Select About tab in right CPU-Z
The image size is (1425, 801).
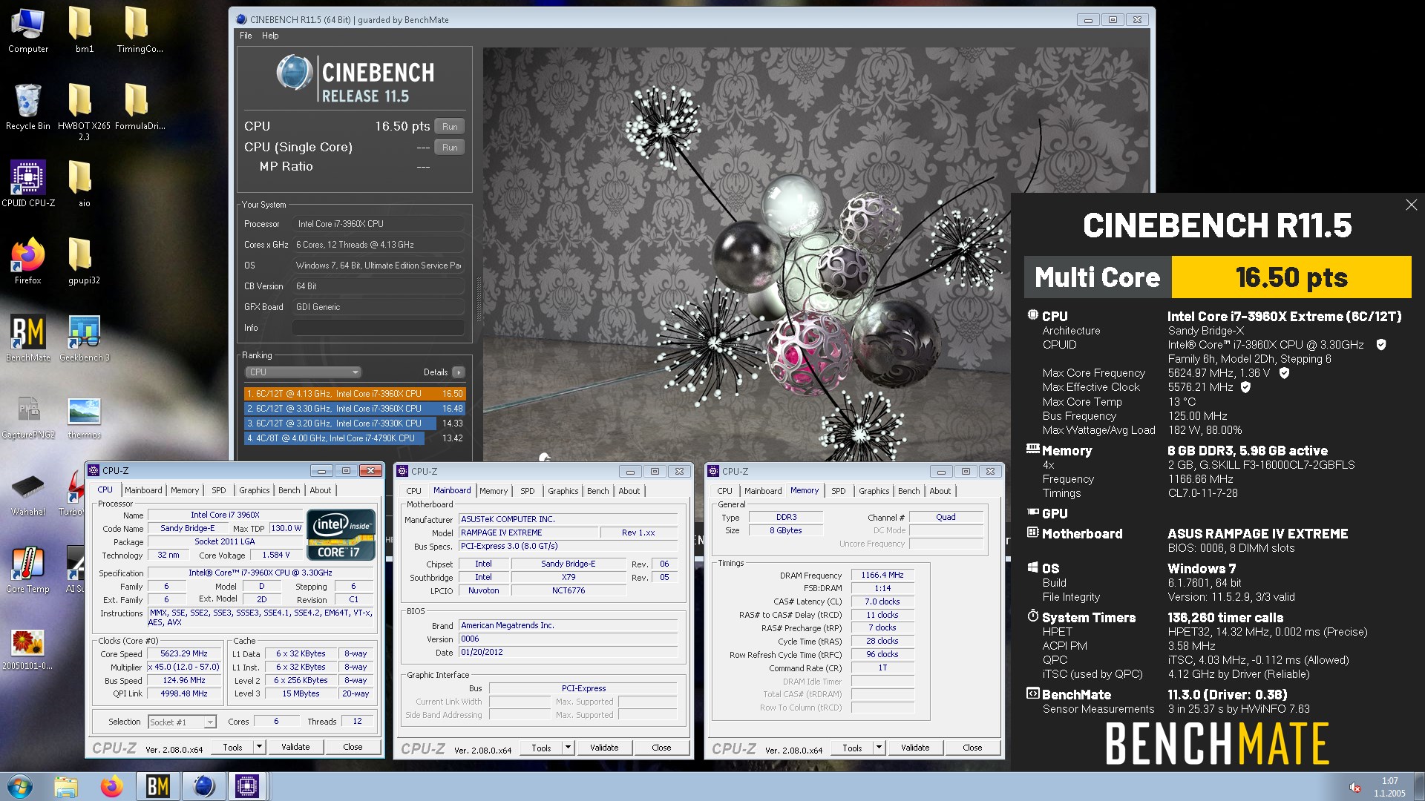coord(940,491)
